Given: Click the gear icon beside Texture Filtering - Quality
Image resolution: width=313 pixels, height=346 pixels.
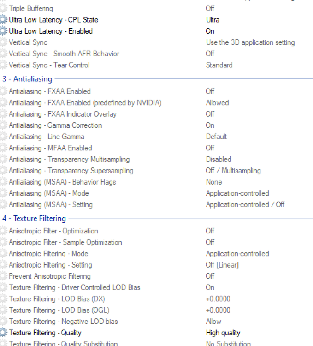Looking at the screenshot, I should 4,333.
